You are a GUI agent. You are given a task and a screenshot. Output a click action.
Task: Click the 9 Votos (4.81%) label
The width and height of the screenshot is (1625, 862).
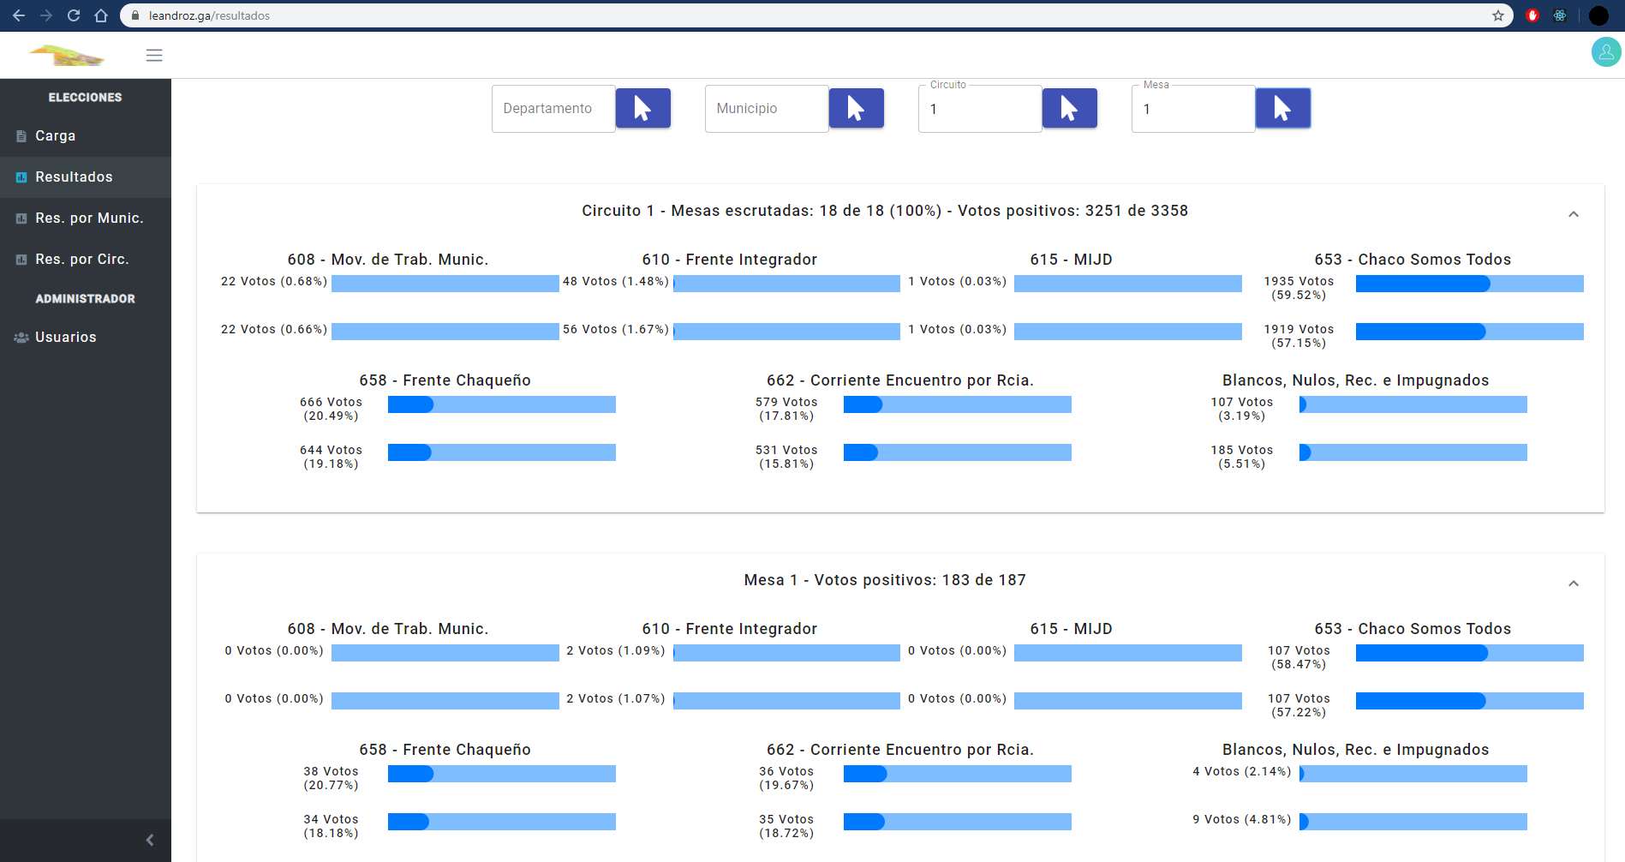(1242, 819)
